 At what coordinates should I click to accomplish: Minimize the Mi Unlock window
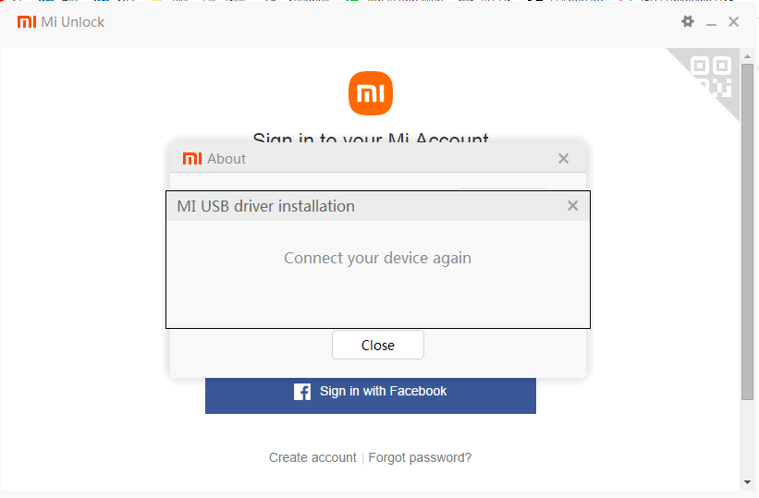coord(711,23)
